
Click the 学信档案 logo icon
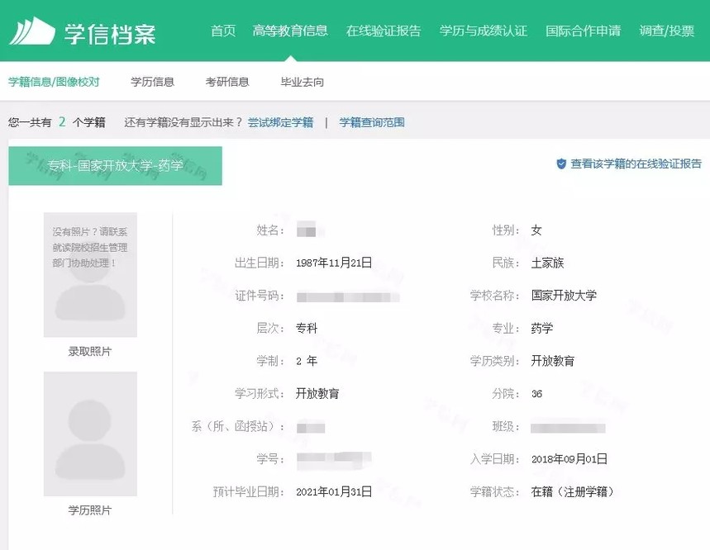pyautogui.click(x=31, y=31)
